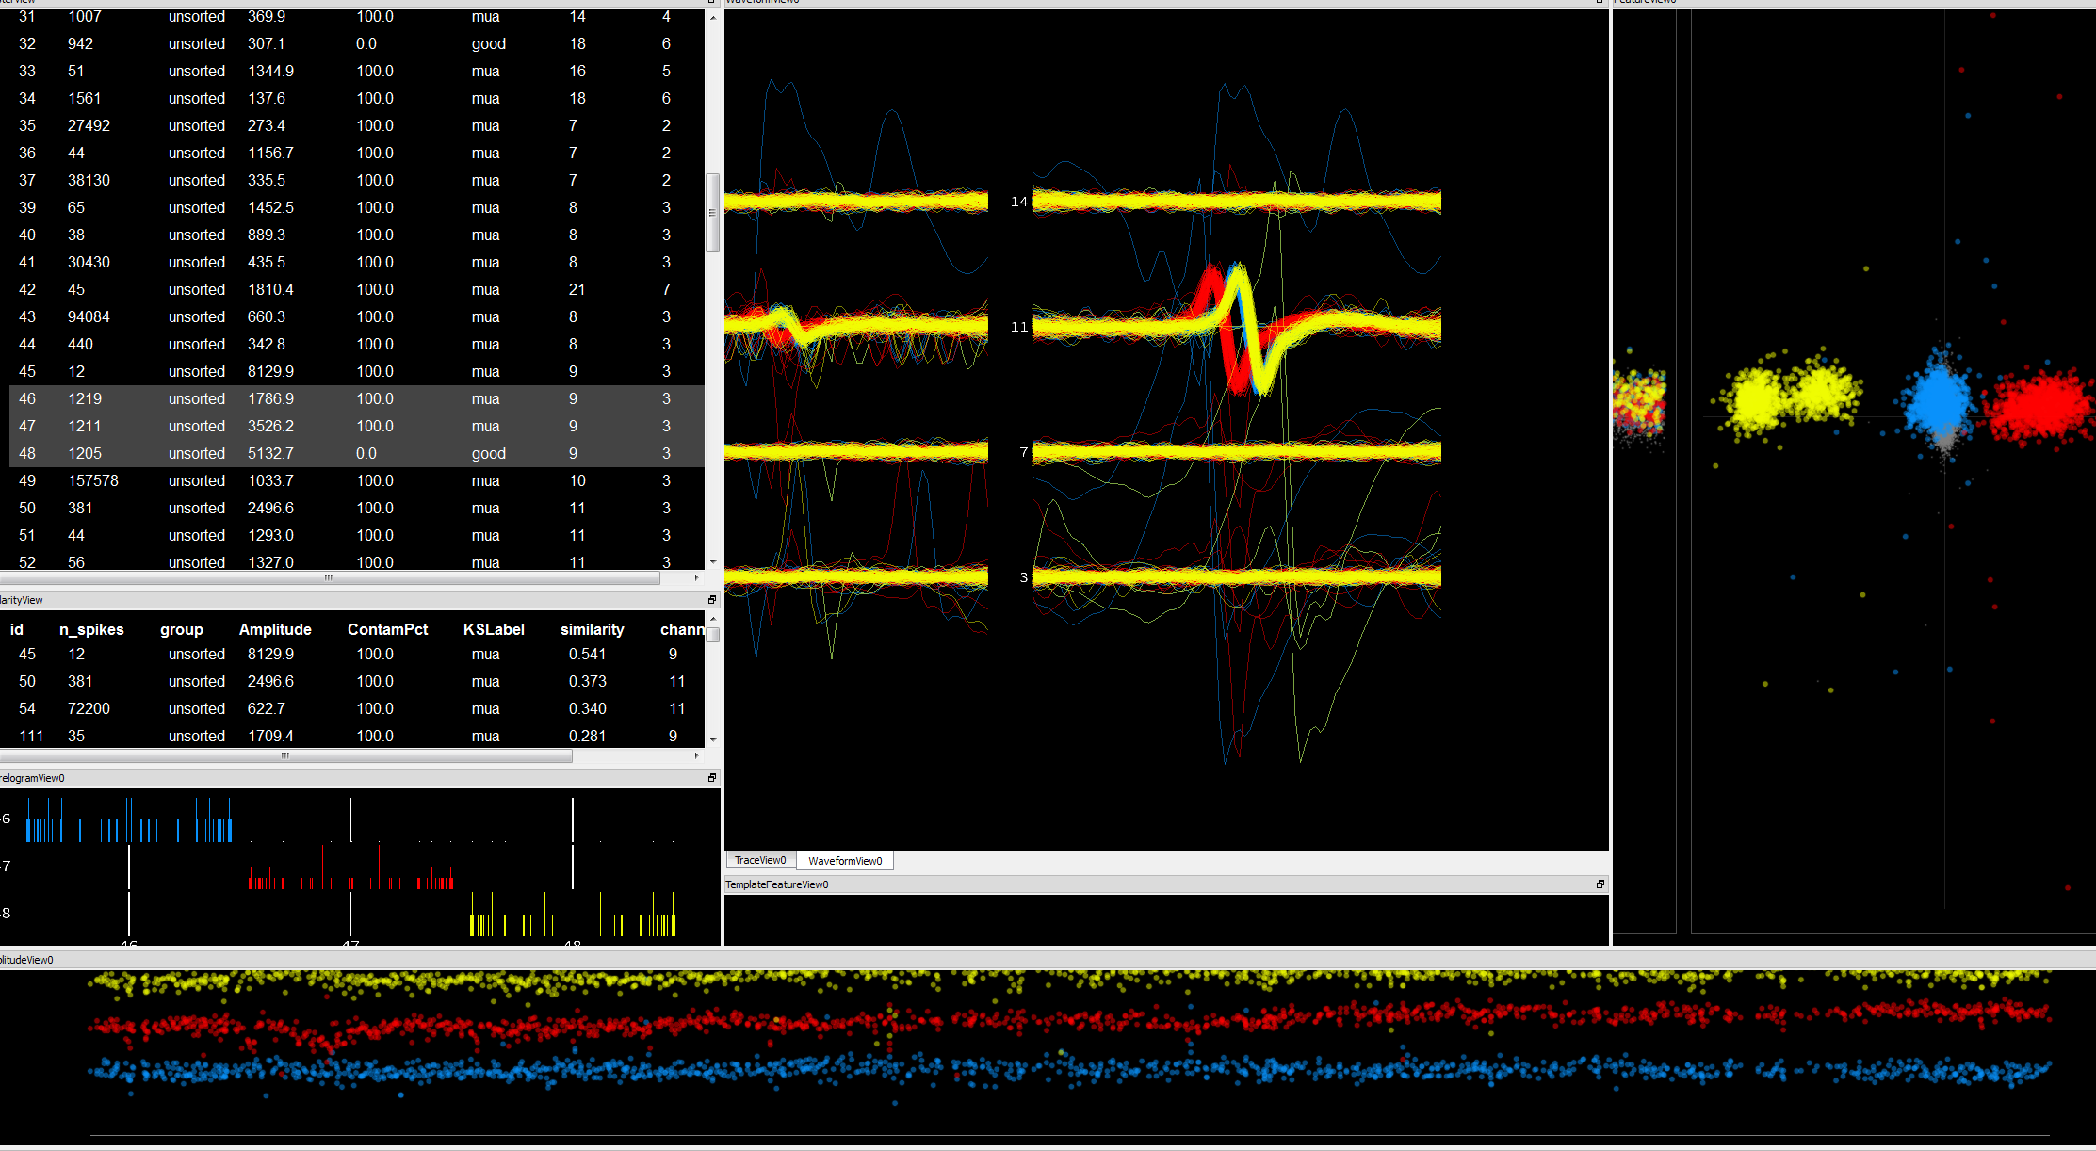Image resolution: width=2096 pixels, height=1151 pixels.
Task: Select cluster row 32 with 942 spikes
Action: pos(356,43)
